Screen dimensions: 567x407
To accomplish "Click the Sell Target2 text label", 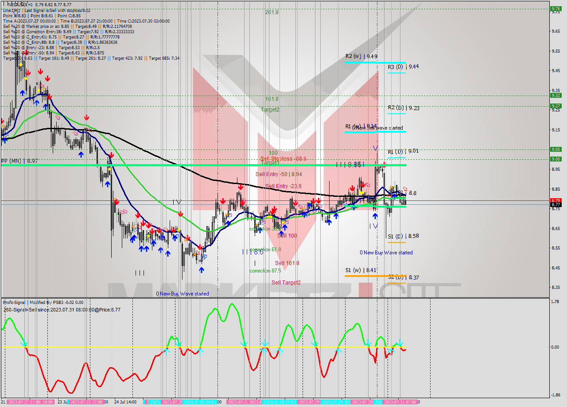I will point(286,283).
